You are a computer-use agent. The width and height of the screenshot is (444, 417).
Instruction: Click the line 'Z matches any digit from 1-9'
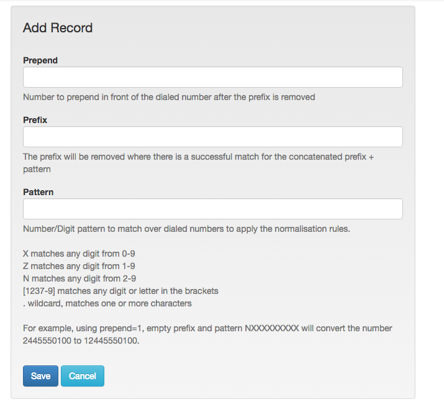79,266
